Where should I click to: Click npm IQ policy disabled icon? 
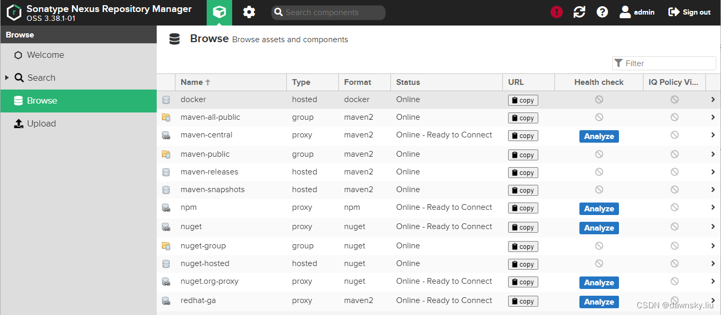675,207
